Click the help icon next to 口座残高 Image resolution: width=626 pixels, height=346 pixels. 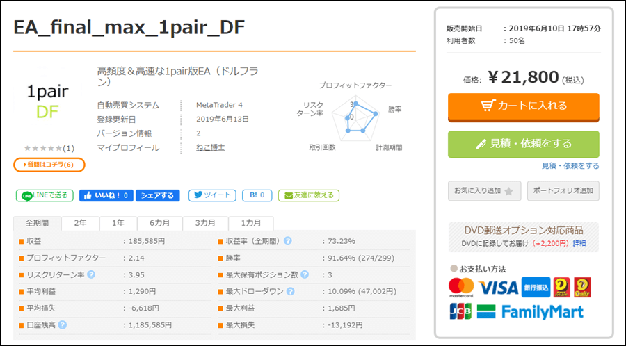(x=63, y=324)
